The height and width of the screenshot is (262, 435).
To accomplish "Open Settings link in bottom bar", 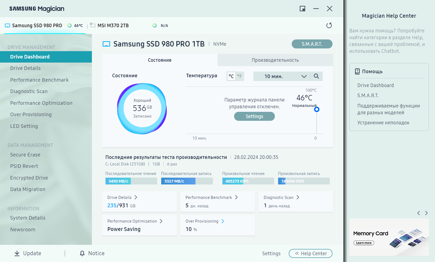I will (x=271, y=254).
